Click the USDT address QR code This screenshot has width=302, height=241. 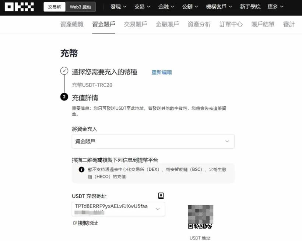[200, 217]
